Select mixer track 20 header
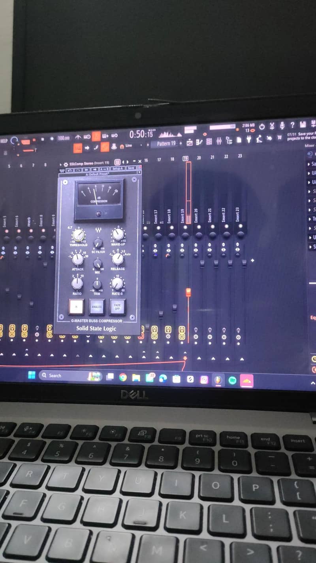 point(199,158)
